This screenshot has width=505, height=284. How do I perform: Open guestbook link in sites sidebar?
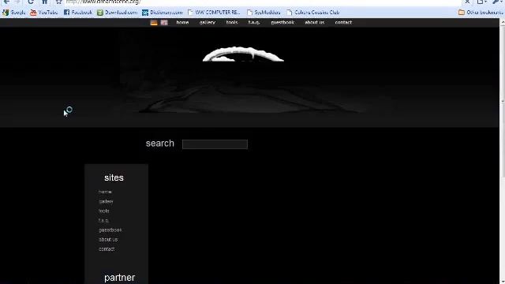click(x=110, y=230)
